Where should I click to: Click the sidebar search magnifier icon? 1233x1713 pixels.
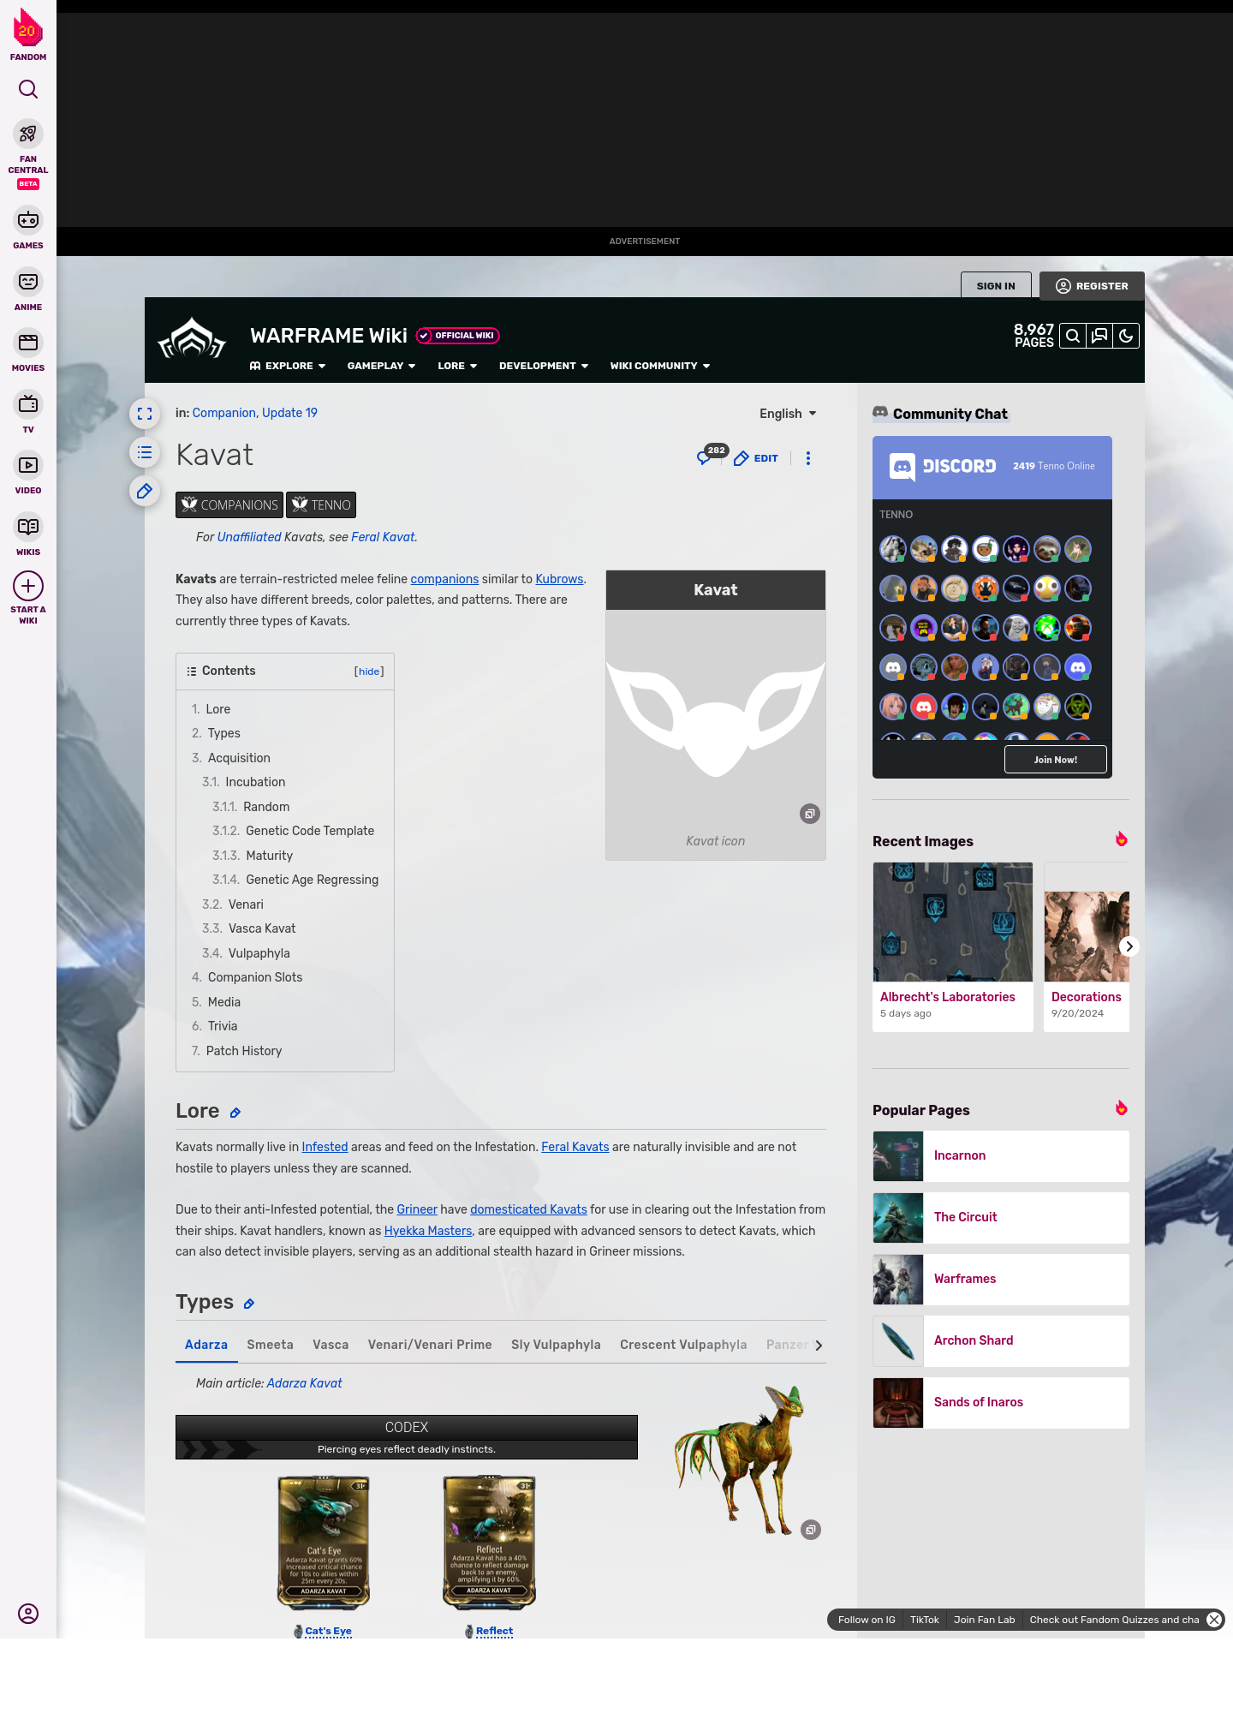pyautogui.click(x=28, y=89)
